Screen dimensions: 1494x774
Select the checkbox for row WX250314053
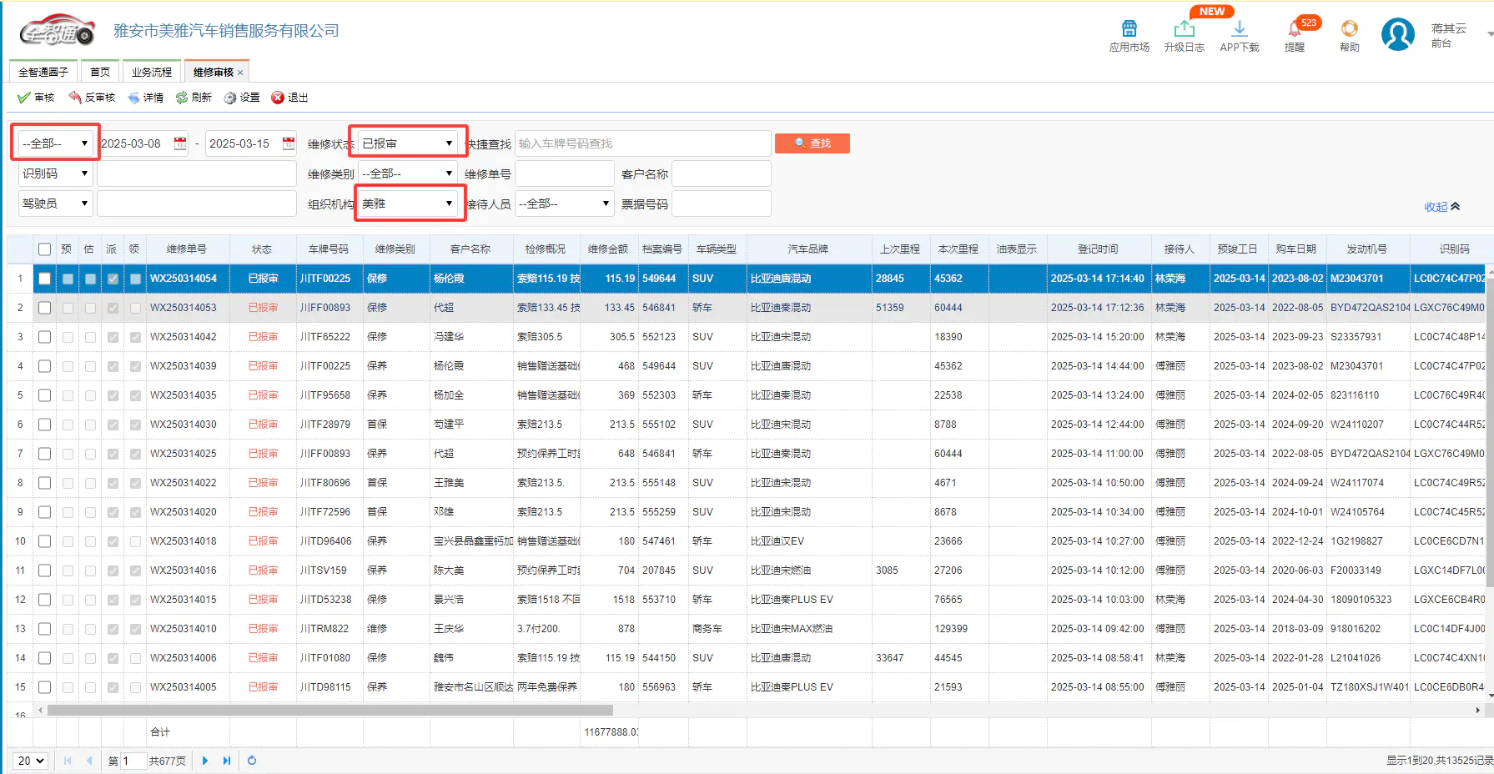tap(45, 308)
